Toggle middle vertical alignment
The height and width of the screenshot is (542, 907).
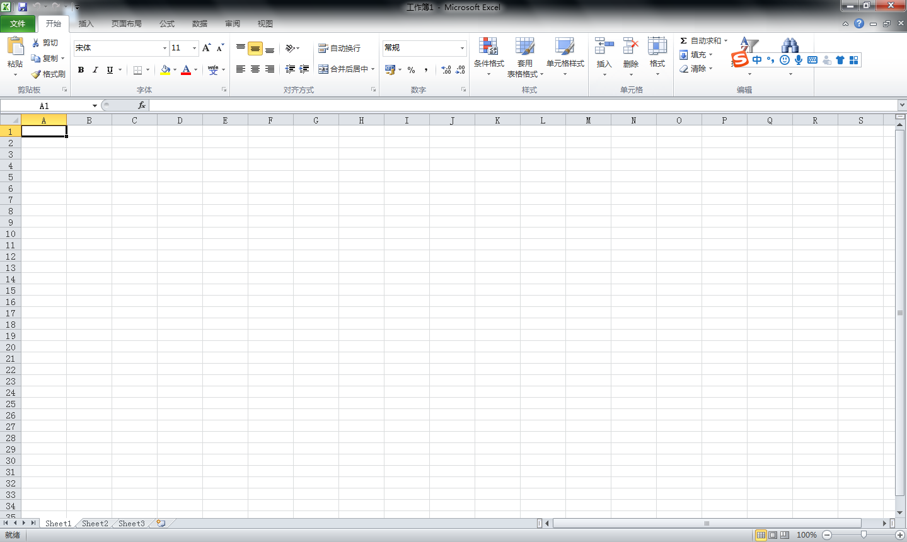click(x=255, y=48)
